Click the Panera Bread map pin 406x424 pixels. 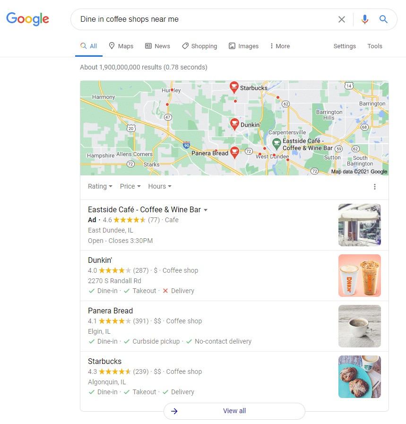pos(234,153)
